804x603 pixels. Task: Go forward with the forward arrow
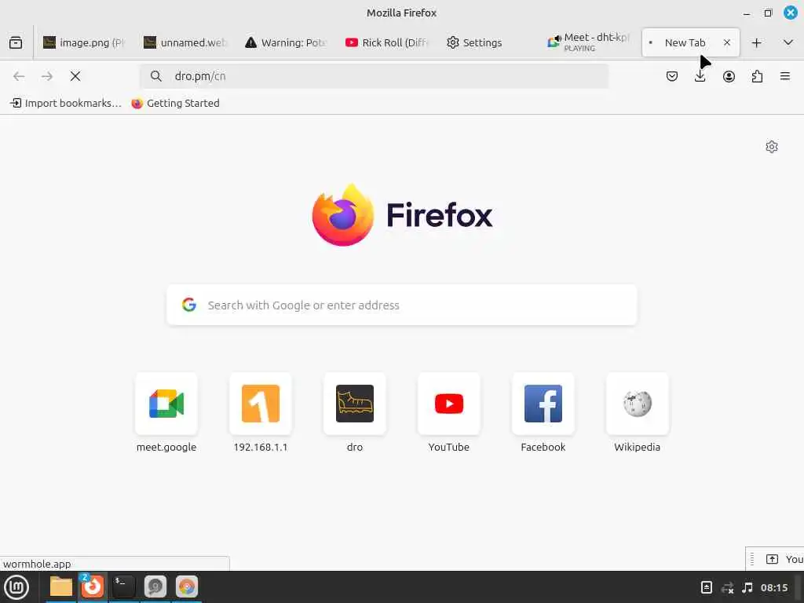click(x=47, y=76)
